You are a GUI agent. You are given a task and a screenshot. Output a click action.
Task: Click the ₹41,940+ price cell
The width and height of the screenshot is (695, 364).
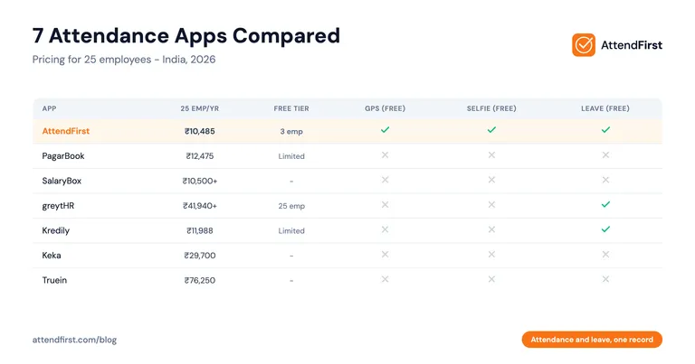tap(199, 206)
